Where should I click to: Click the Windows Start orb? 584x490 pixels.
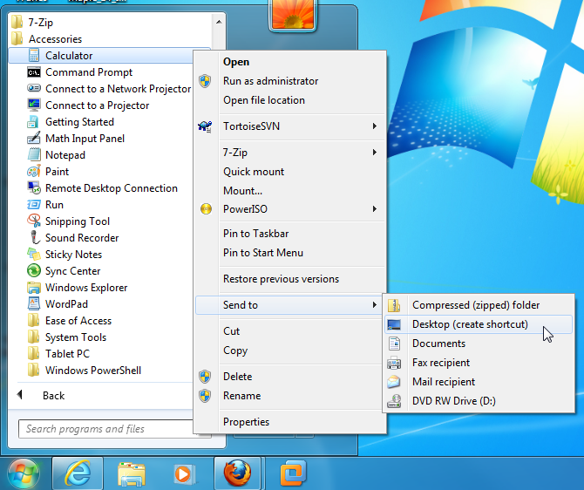coord(24,474)
